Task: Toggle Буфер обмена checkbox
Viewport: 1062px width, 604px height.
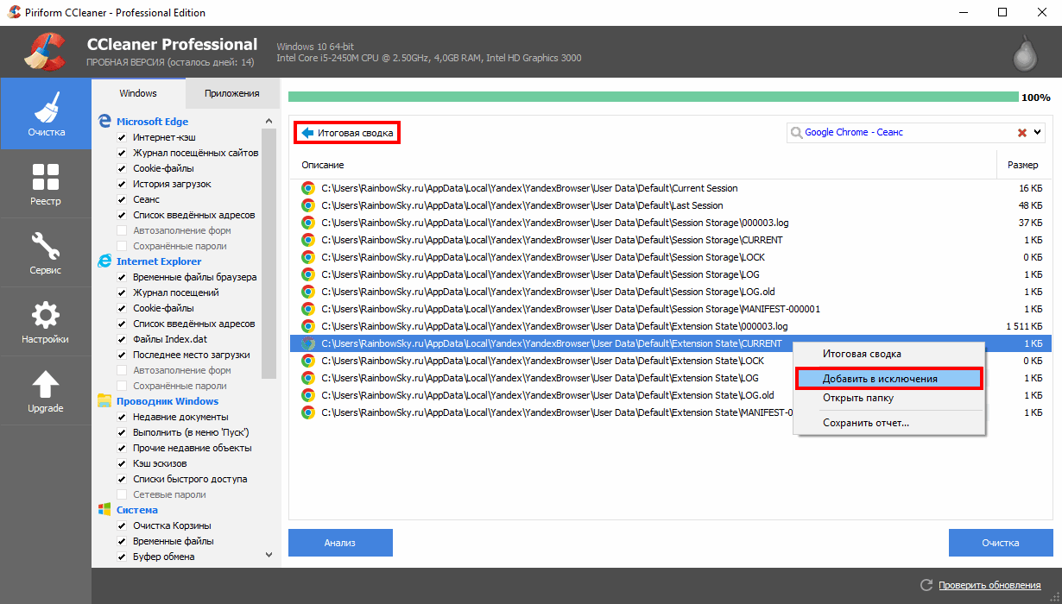Action: (122, 557)
